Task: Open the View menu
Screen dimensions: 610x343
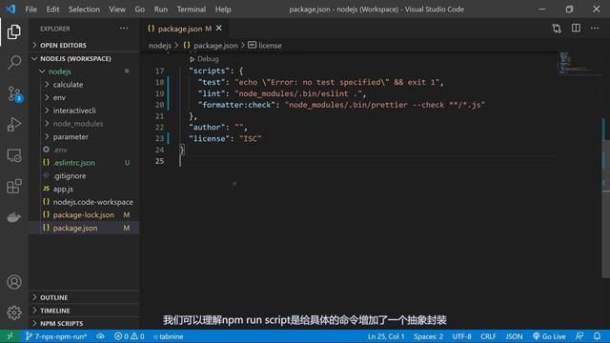Action: (x=117, y=10)
